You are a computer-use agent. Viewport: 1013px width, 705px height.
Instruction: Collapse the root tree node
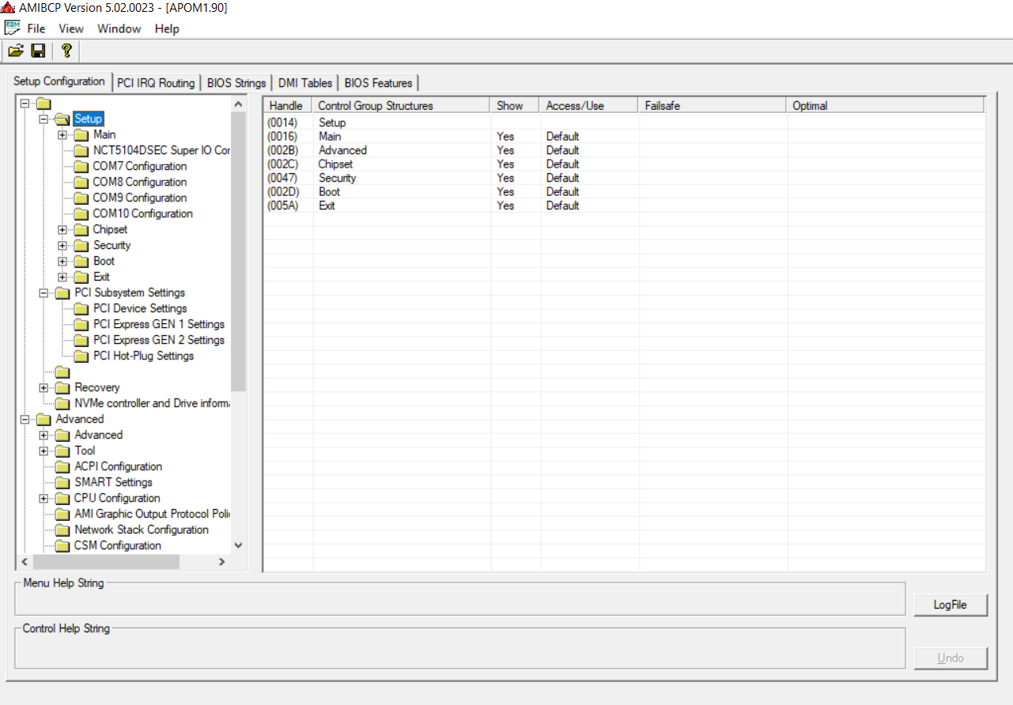[x=25, y=104]
